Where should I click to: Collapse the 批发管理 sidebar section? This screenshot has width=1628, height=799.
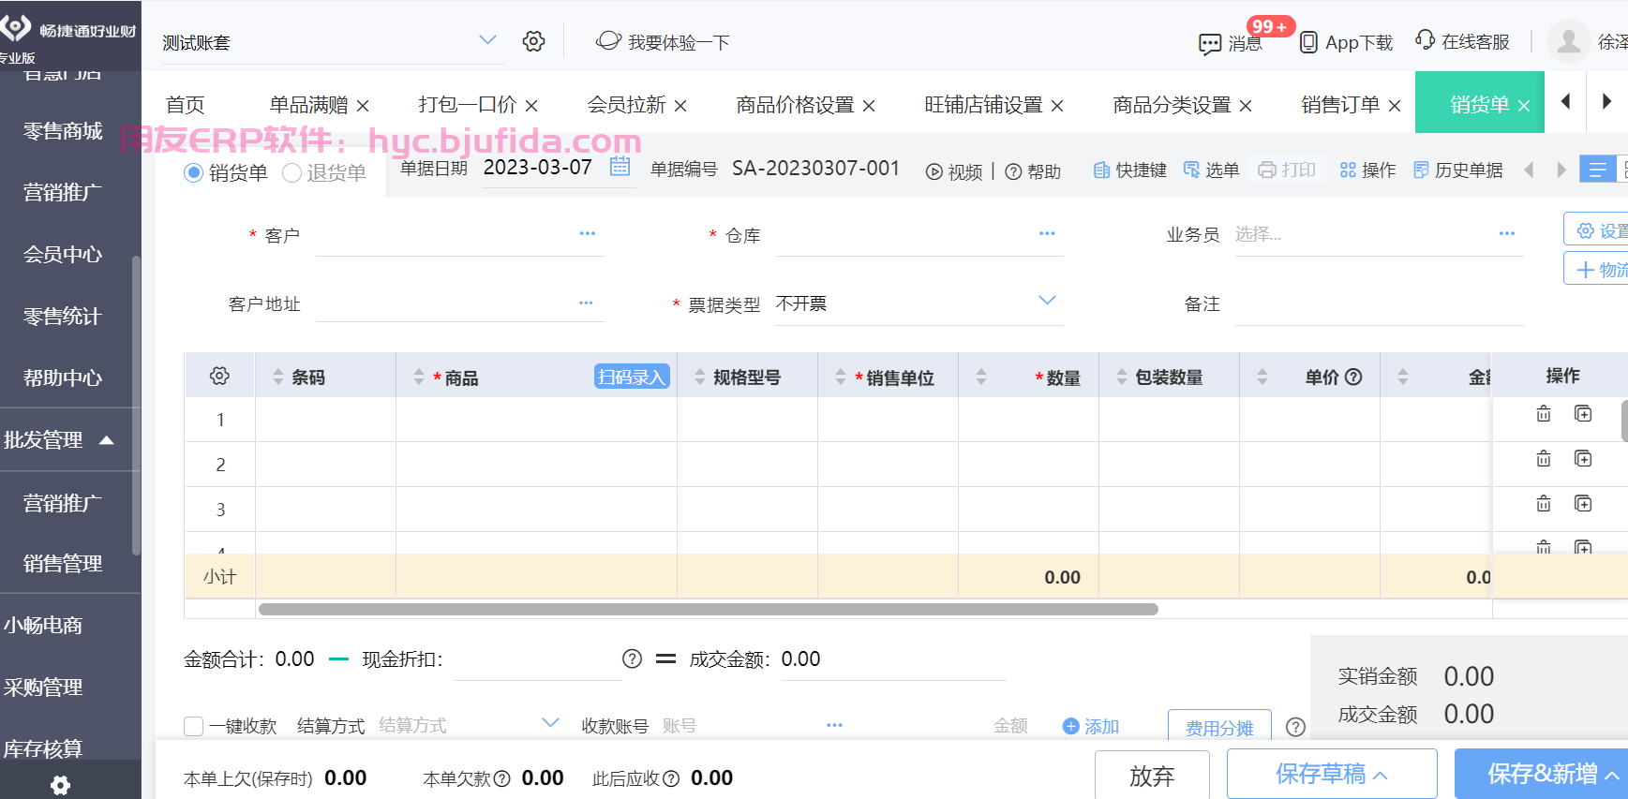coord(107,439)
